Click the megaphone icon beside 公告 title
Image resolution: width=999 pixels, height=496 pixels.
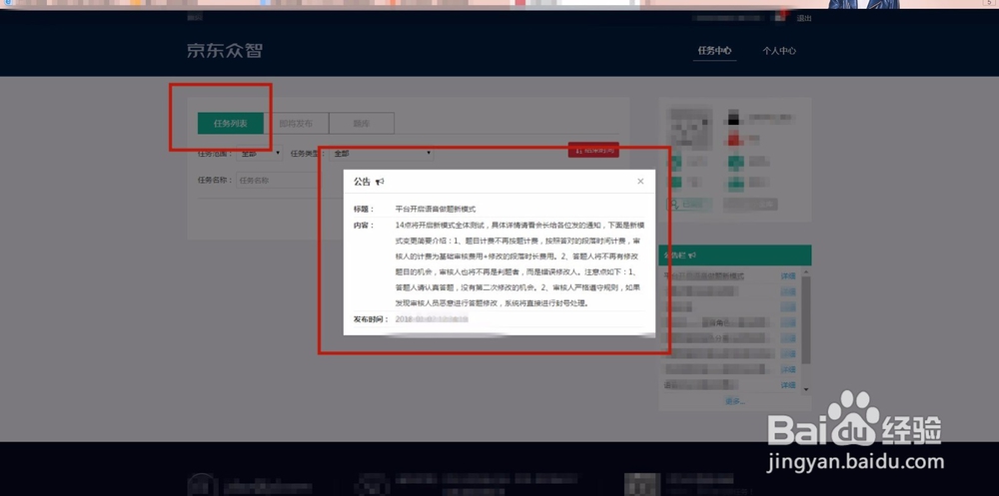coord(380,182)
